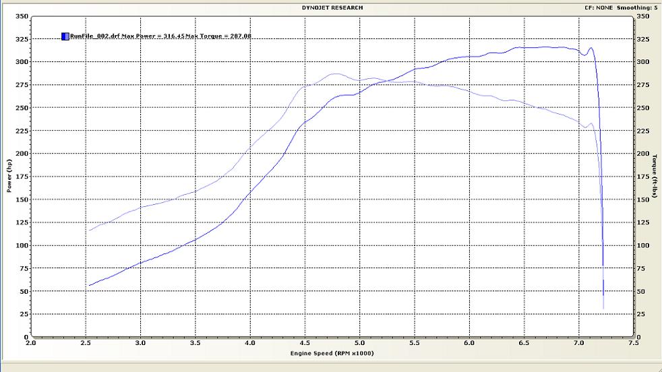Click the 7.5 tick label on RPM axis
The image size is (662, 372).
[x=634, y=343]
